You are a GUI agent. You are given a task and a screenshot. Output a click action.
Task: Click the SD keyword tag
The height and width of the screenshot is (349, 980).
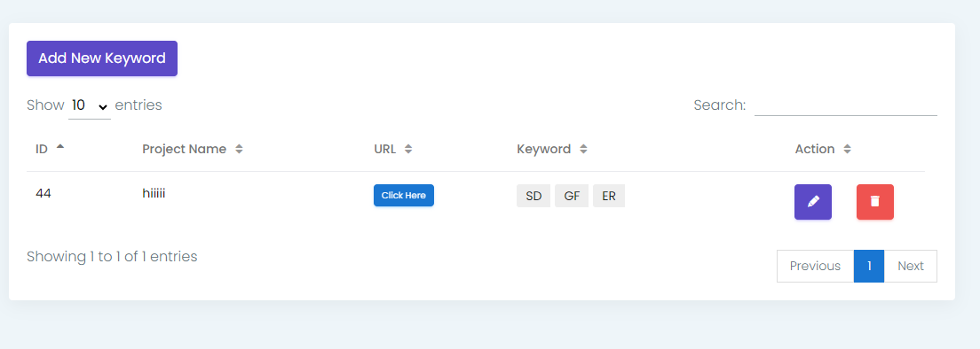[533, 196]
